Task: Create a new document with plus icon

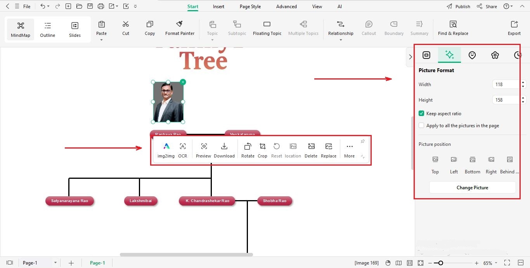Action: click(x=68, y=6)
